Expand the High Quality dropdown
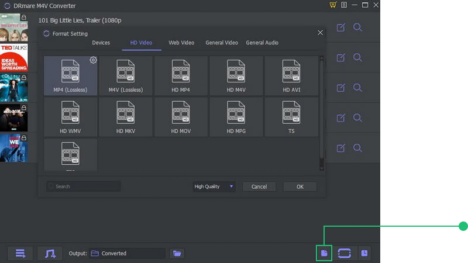 [x=214, y=186]
